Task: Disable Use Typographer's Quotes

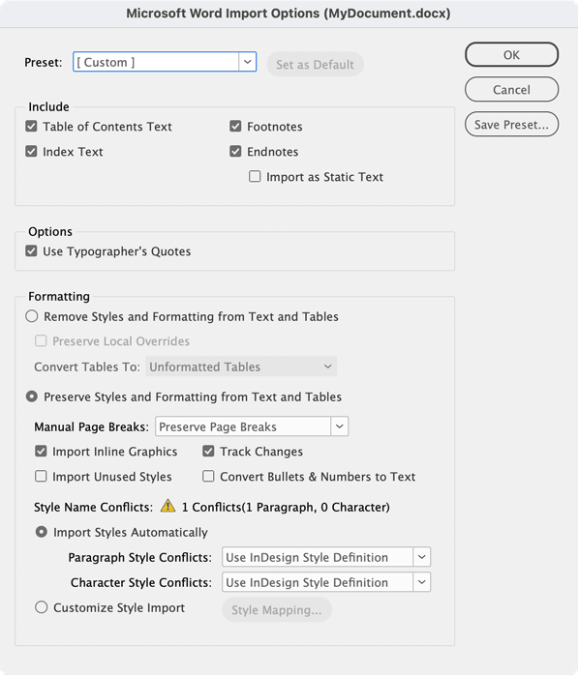Action: click(x=31, y=251)
